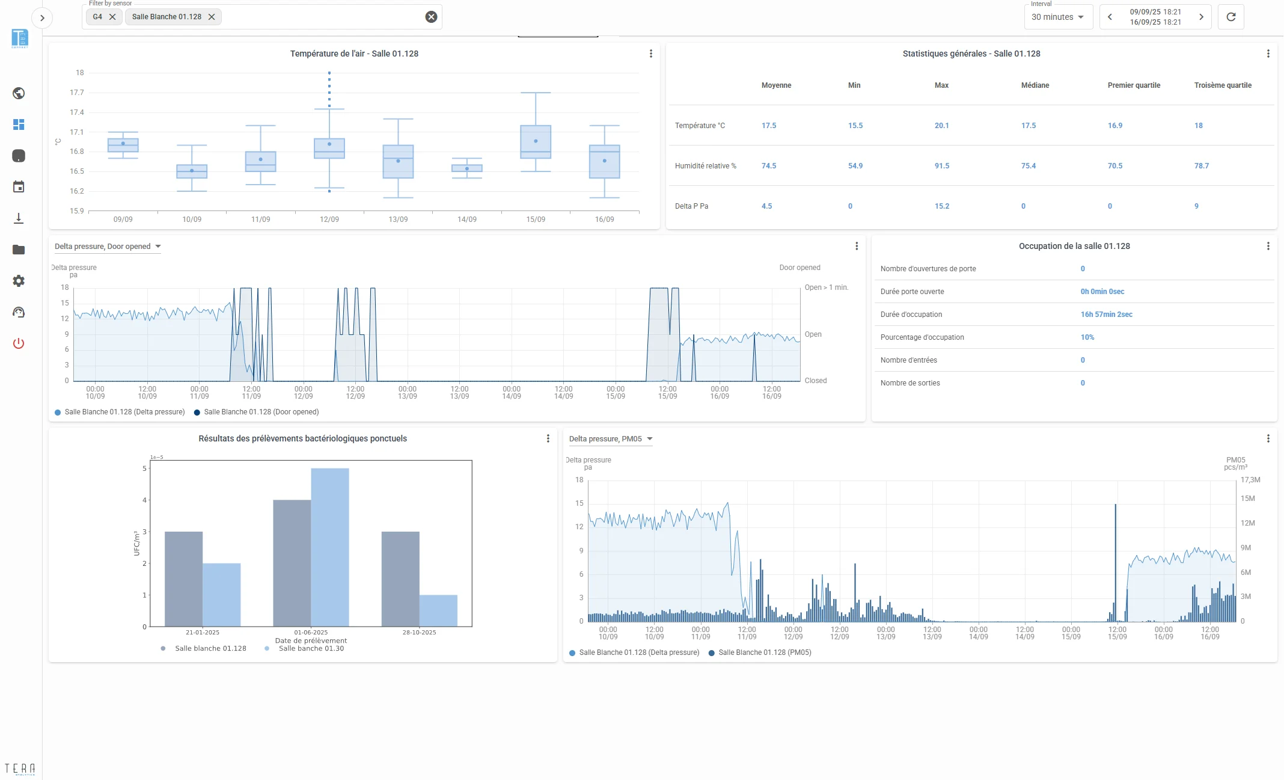Go to previous date range
This screenshot has height=780, width=1284.
[1110, 17]
